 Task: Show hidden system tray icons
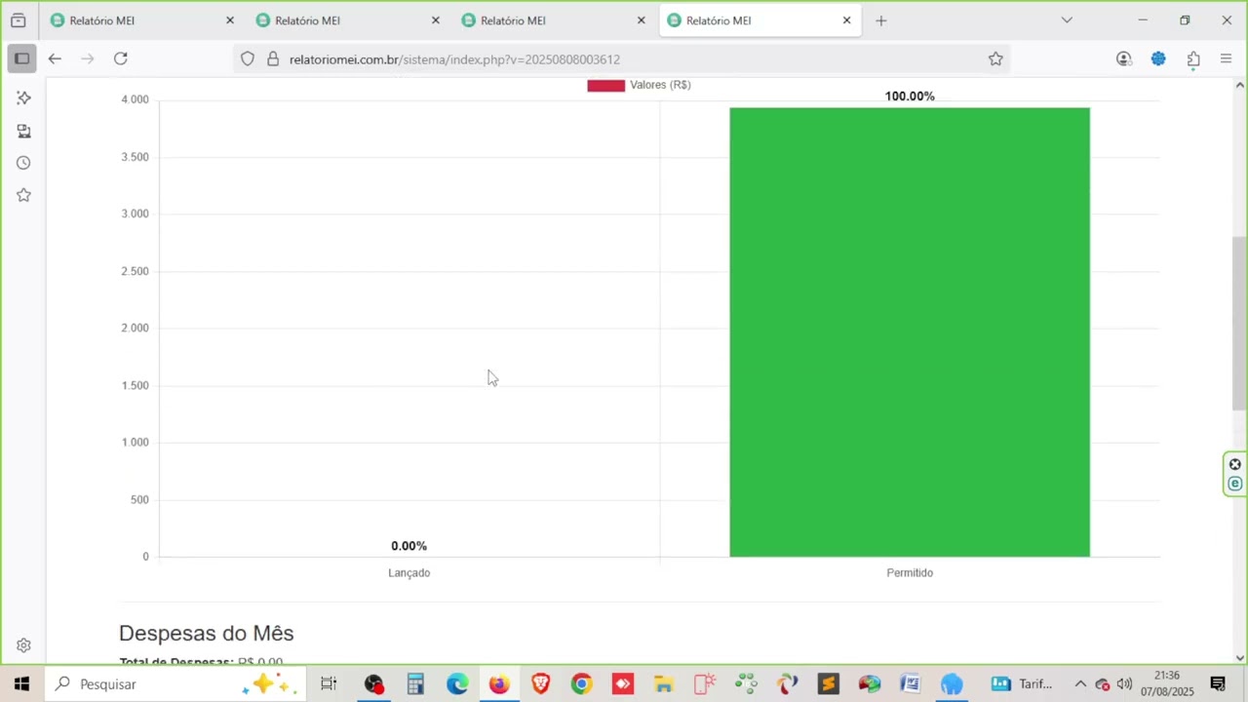pyautogui.click(x=1080, y=684)
